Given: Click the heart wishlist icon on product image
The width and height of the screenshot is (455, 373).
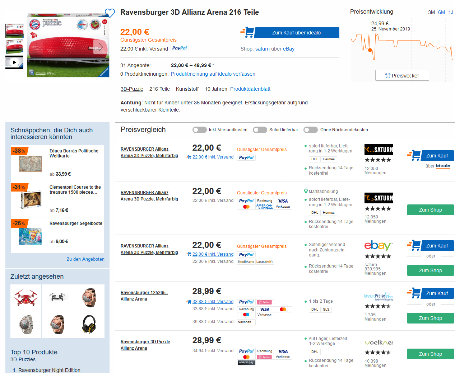Looking at the screenshot, I should pyautogui.click(x=110, y=13).
